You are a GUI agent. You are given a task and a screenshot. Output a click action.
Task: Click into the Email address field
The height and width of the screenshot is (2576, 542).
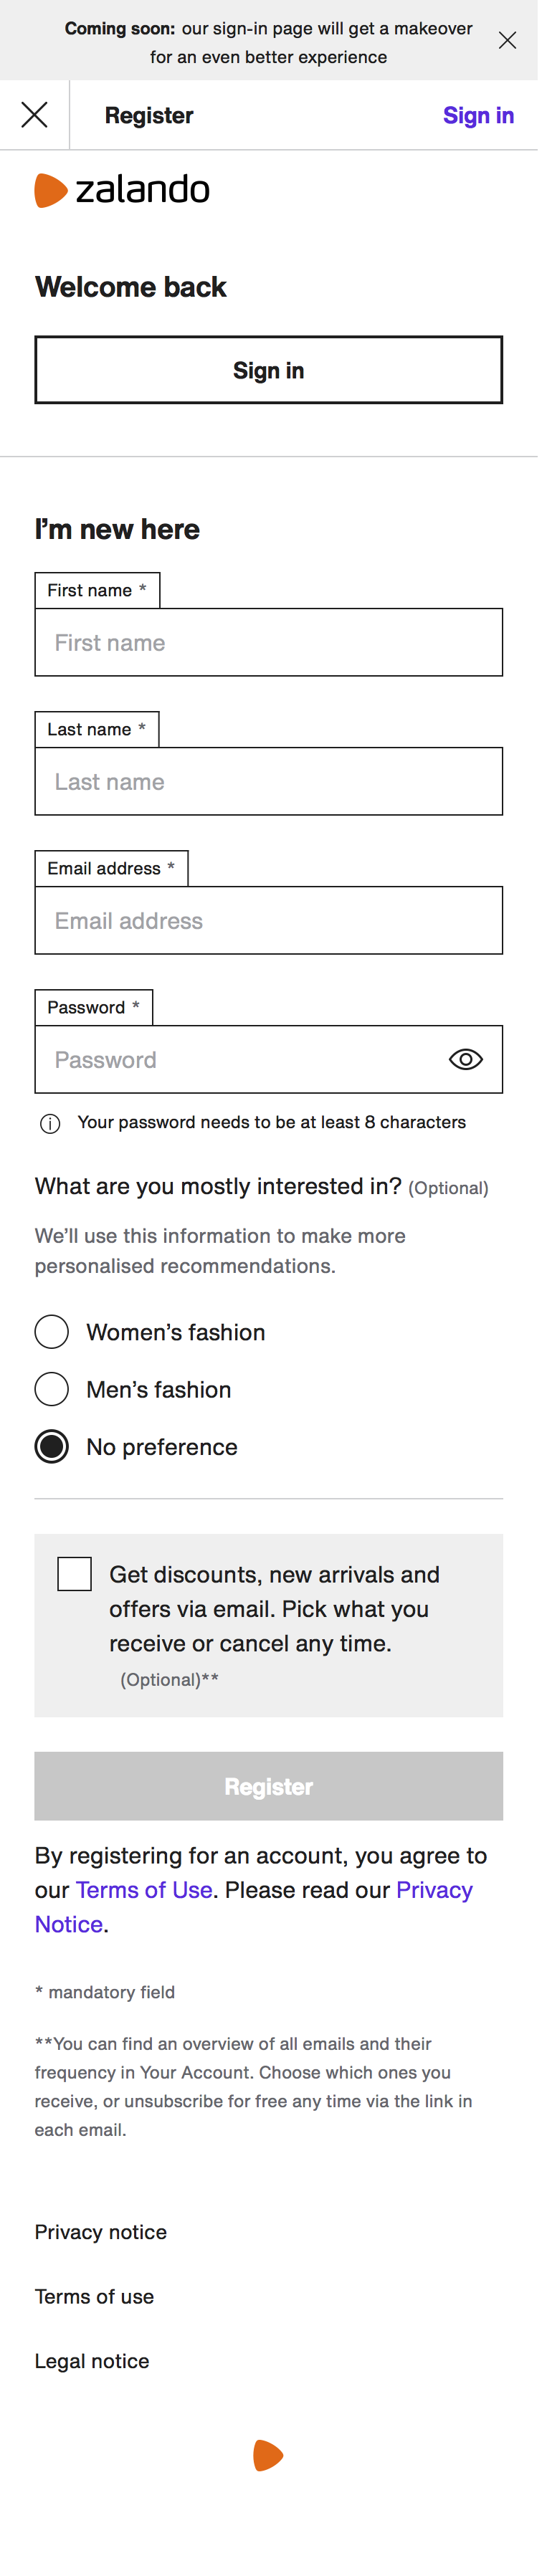coord(269,920)
